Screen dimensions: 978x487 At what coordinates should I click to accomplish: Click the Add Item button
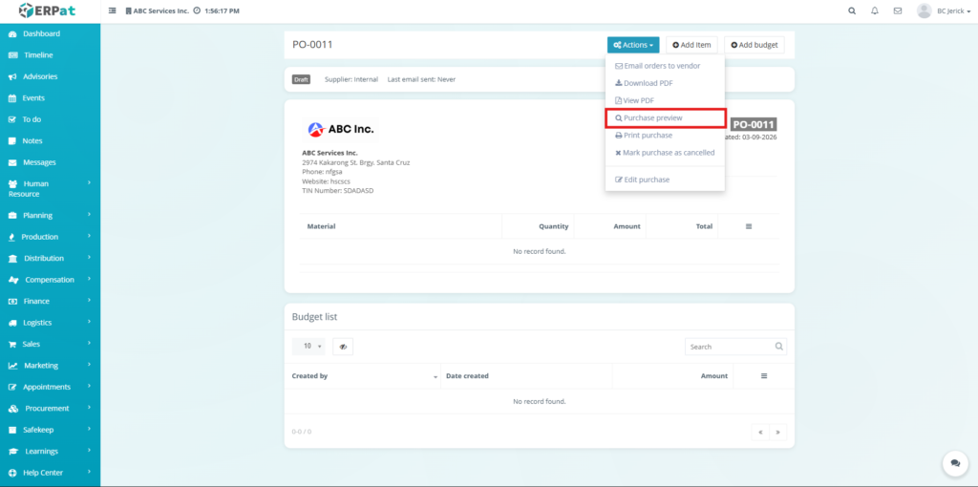click(691, 45)
